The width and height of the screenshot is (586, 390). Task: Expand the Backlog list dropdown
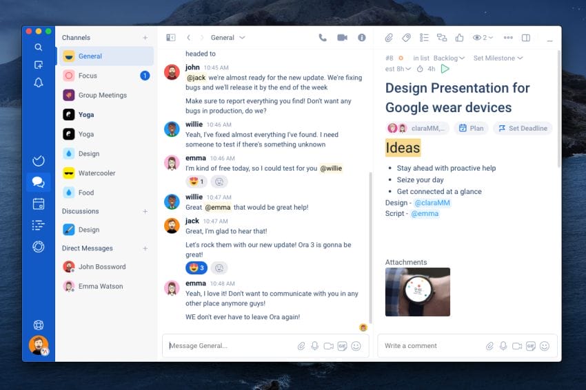(449, 58)
